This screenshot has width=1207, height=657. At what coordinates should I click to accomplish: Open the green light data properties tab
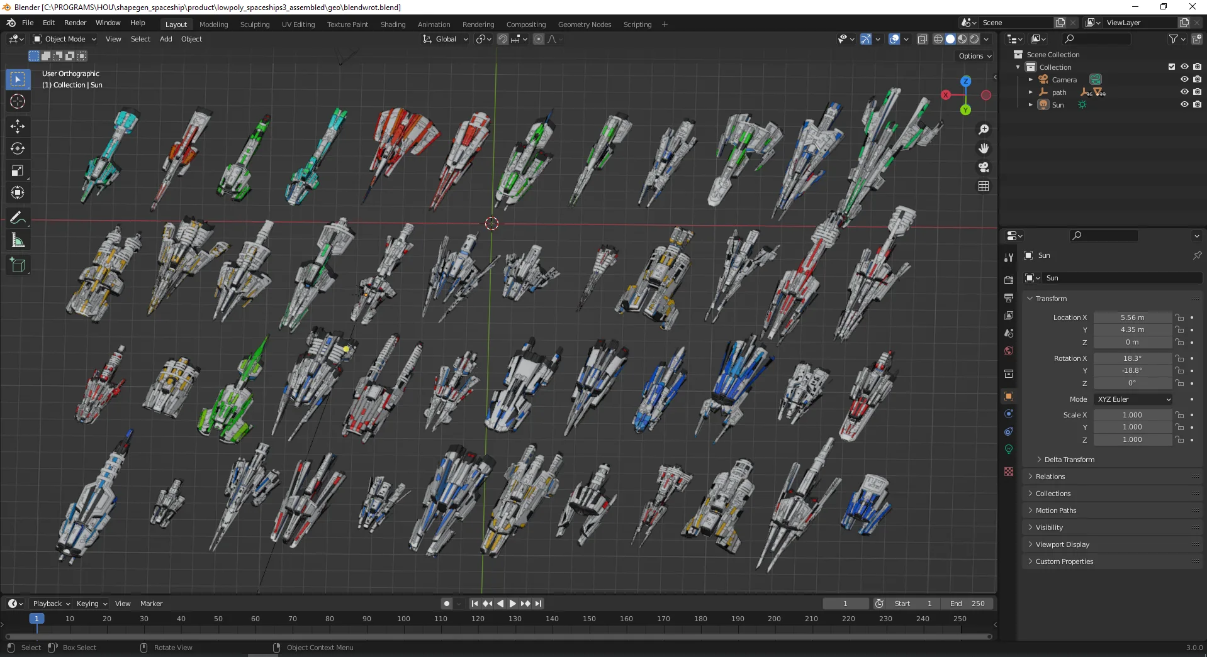(1008, 450)
